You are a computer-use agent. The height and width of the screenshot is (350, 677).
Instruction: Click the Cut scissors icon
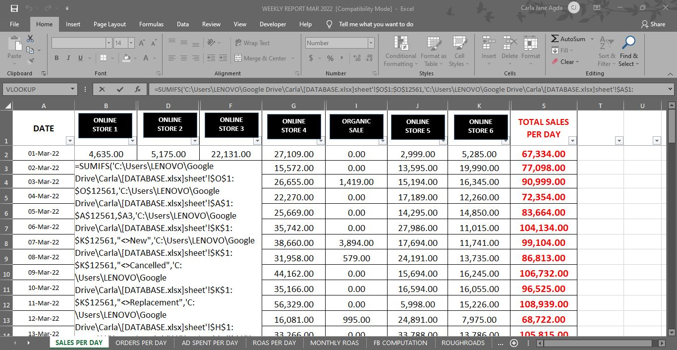pyautogui.click(x=30, y=39)
